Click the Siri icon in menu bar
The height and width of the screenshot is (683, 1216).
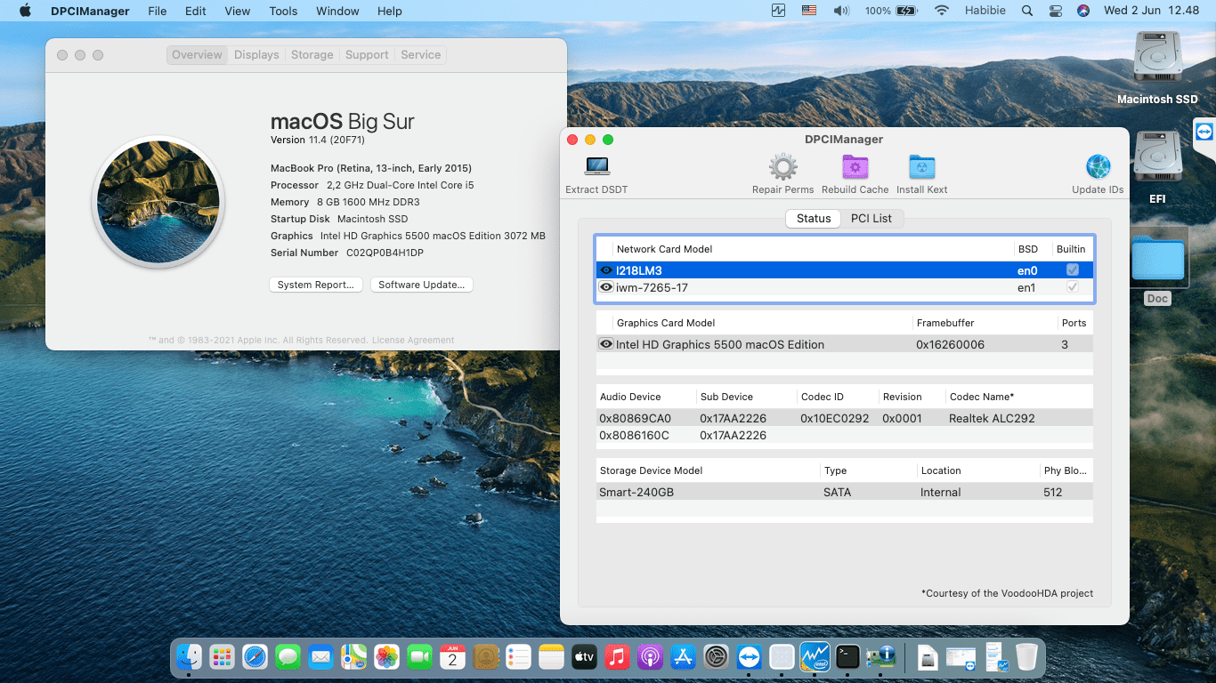pos(1083,11)
